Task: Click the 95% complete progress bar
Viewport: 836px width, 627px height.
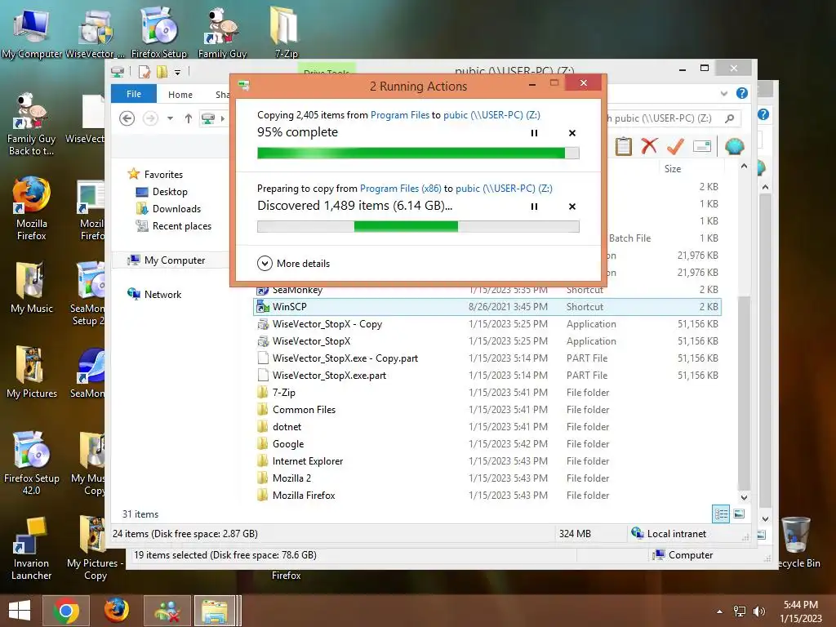Action: (418, 153)
